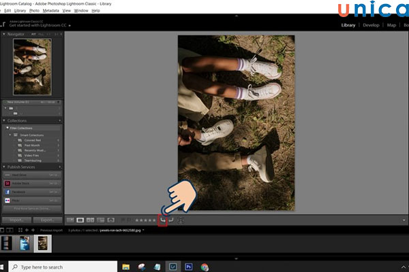Select Loupe view icon in toolbar
The height and width of the screenshot is (272, 409).
pyautogui.click(x=80, y=220)
